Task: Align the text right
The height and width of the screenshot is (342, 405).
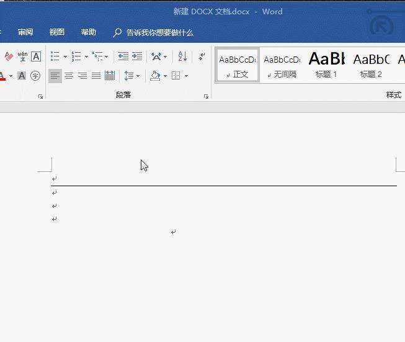Action: coord(82,76)
